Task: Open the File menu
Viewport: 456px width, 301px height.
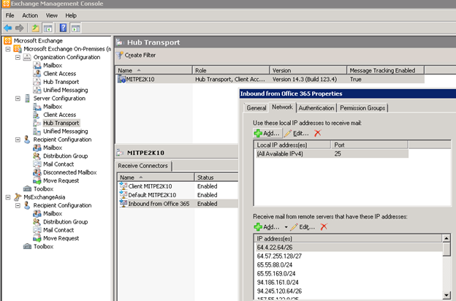Action: [10, 15]
